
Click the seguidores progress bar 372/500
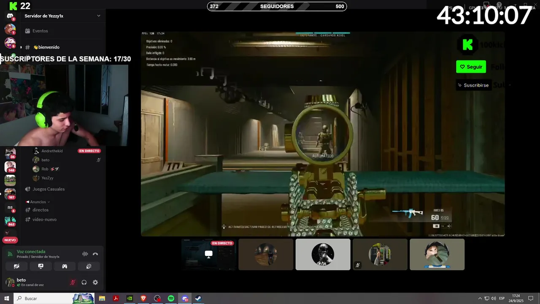[277, 6]
